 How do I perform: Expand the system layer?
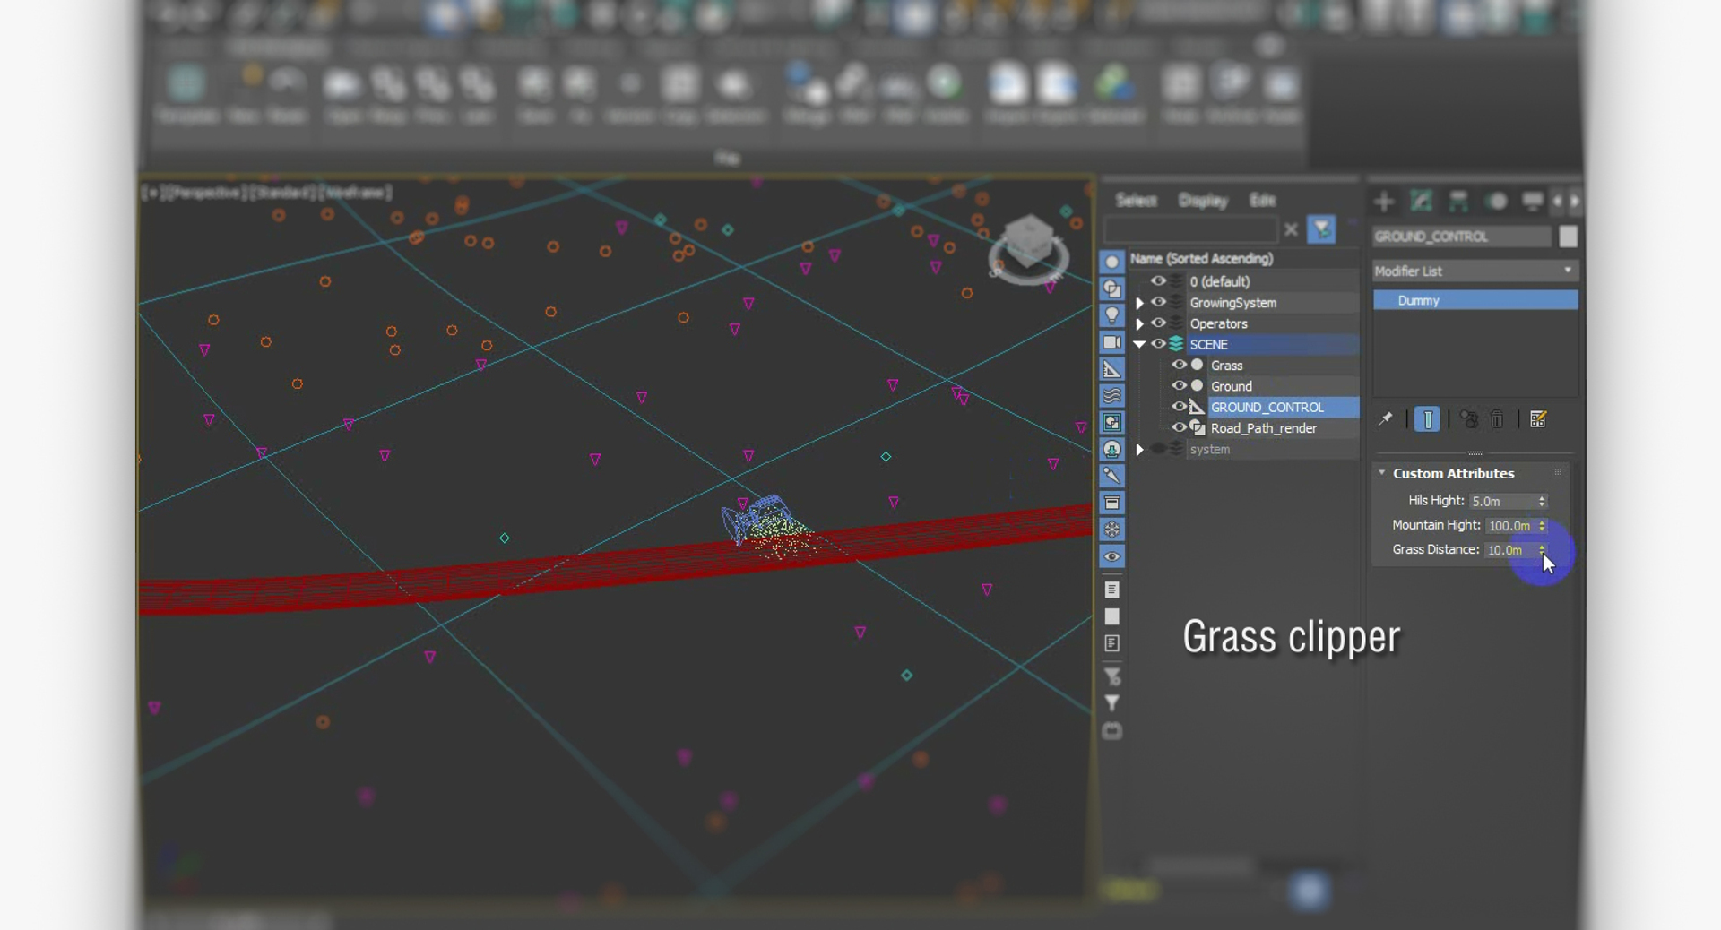(x=1140, y=450)
